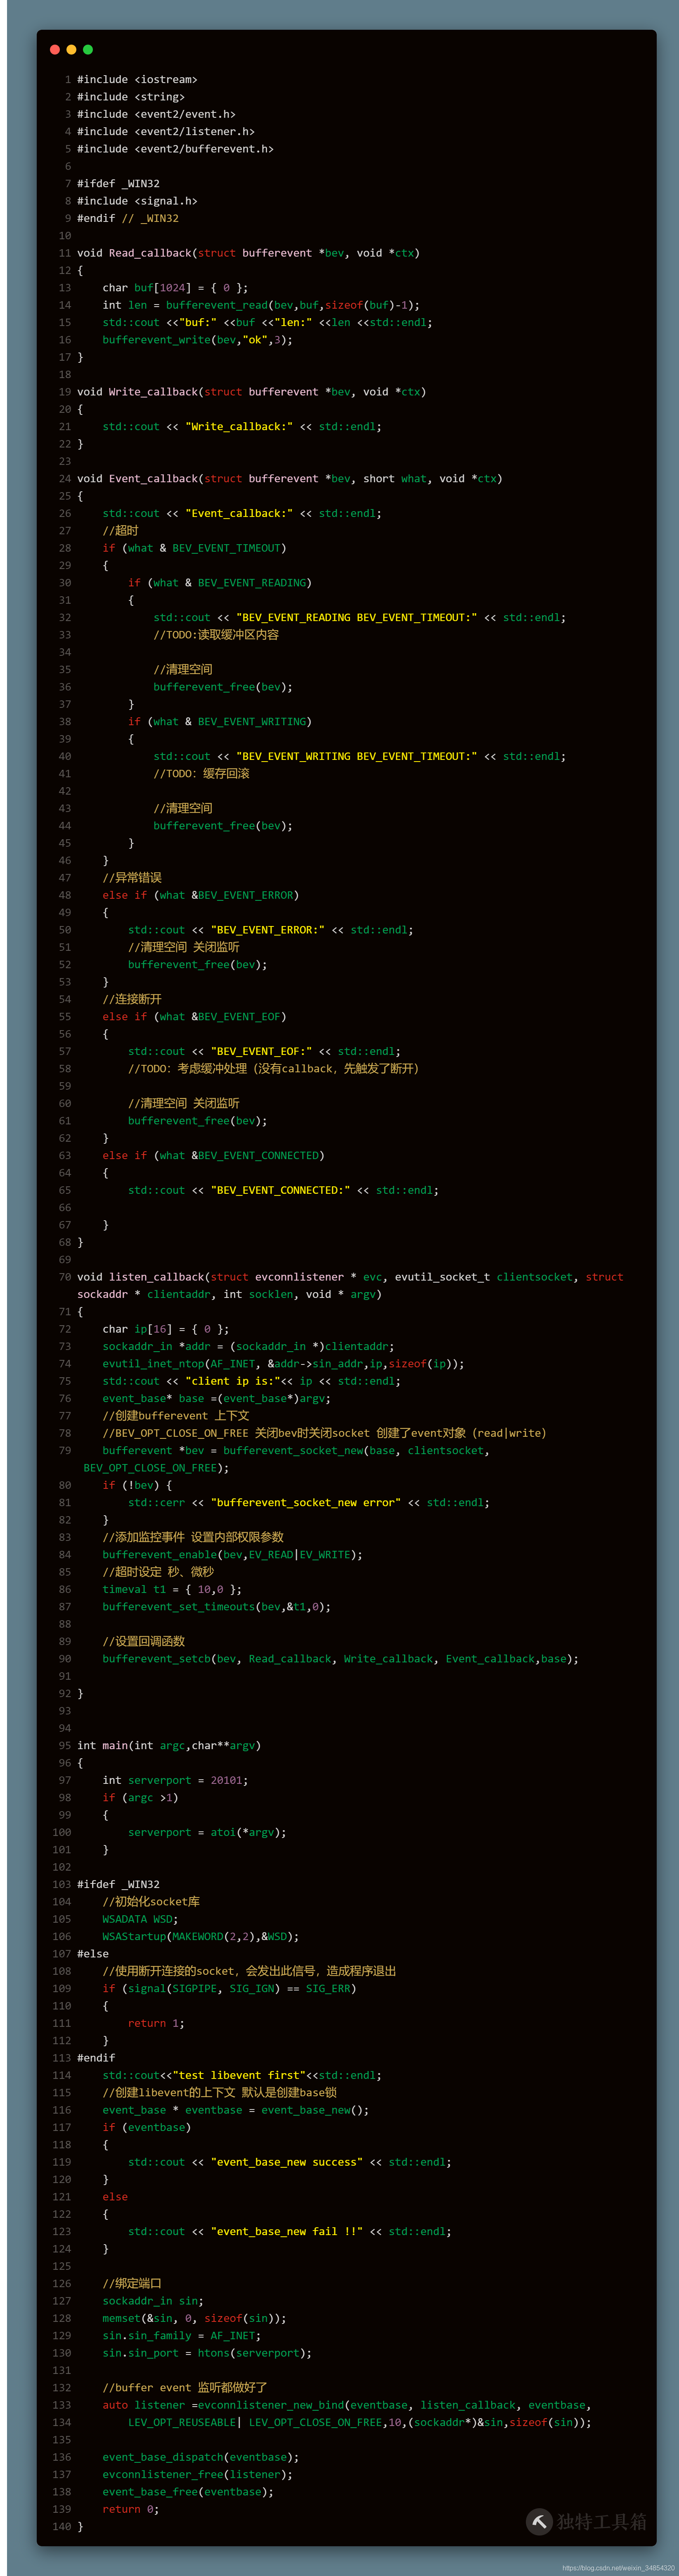Click the "event_base_new success" cout line
The height and width of the screenshot is (2576, 679).
pos(290,2162)
